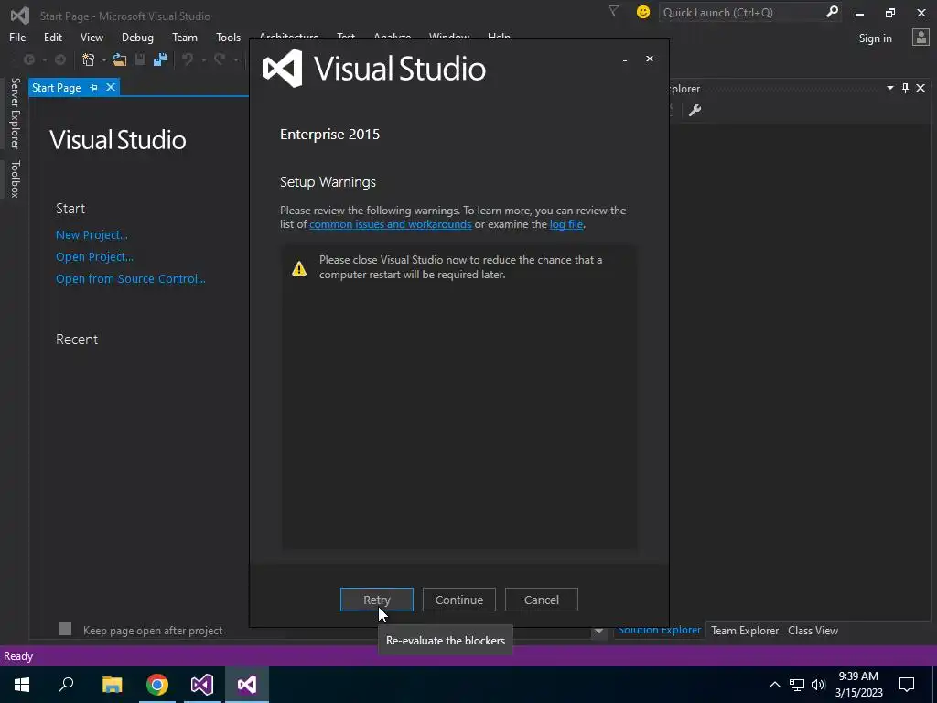Click the wrench Properties icon in Solution Explorer
This screenshot has height=703, width=937.
pyautogui.click(x=695, y=110)
